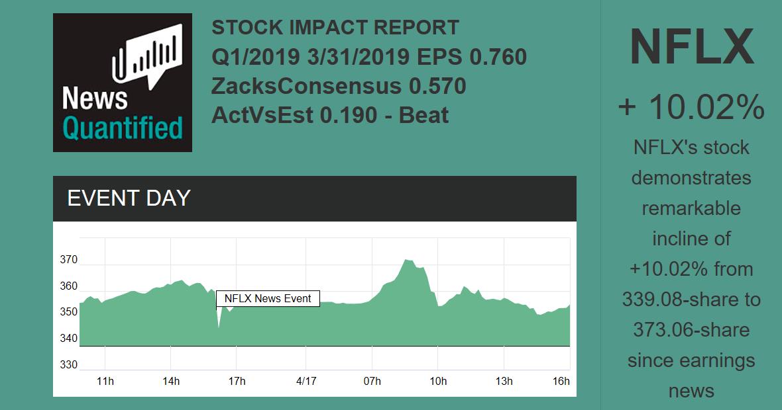Viewport: 782px width, 410px height.
Task: Click the 16h time axis label
Action: [x=561, y=382]
